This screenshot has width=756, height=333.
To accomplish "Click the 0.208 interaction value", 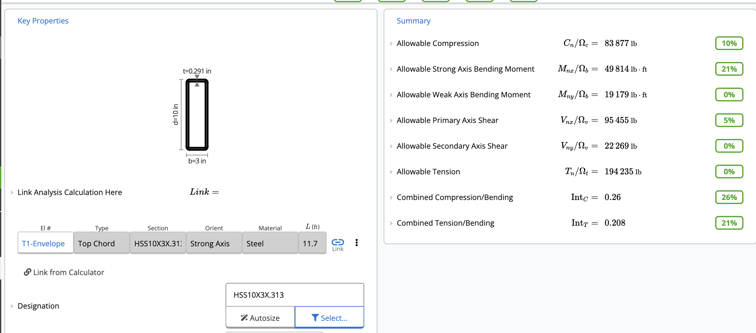I will point(615,223).
